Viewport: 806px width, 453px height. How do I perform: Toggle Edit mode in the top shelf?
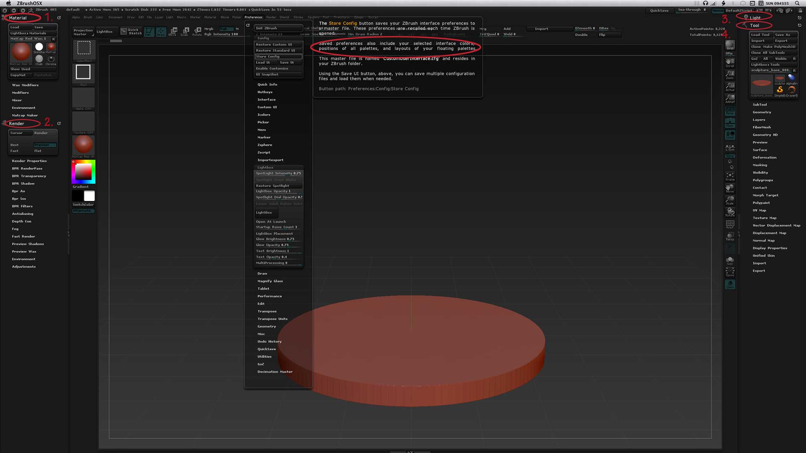coord(149,31)
